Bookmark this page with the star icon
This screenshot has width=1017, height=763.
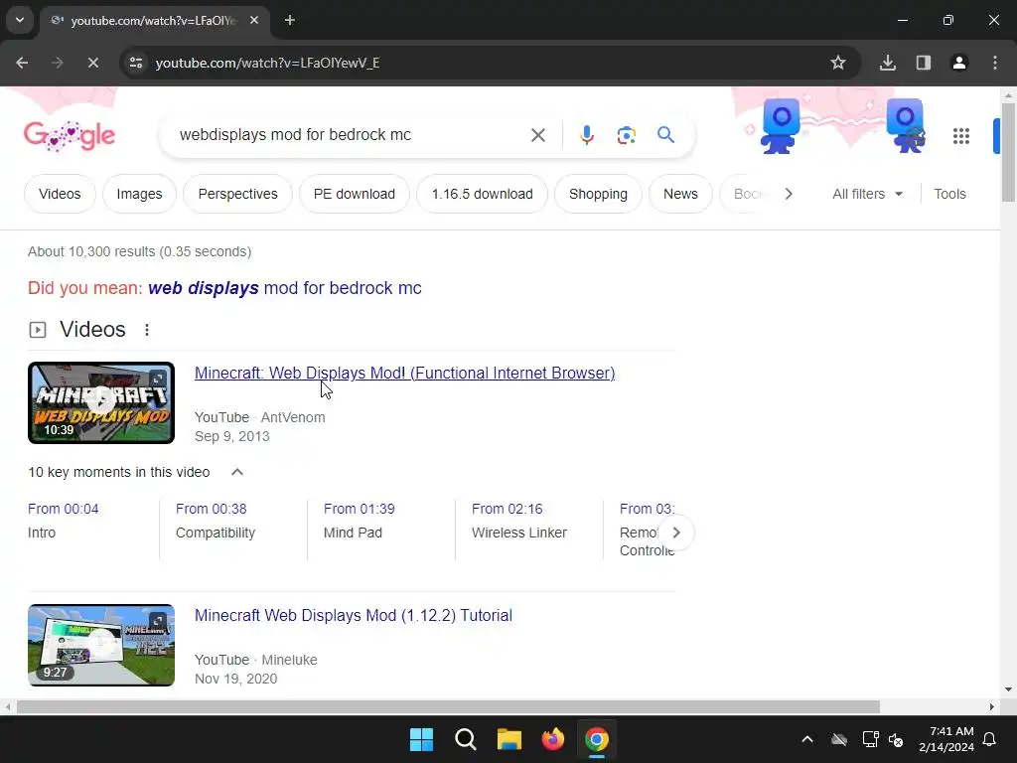coord(838,63)
